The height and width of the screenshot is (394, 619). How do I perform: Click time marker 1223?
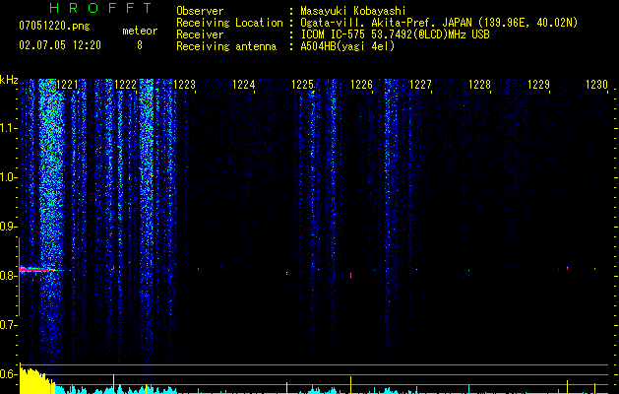184,85
